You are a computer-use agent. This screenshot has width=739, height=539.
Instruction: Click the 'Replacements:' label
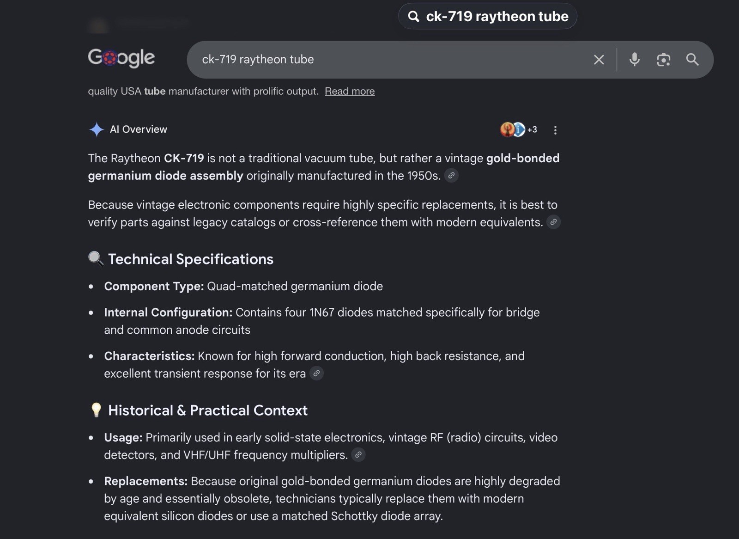[x=145, y=481]
